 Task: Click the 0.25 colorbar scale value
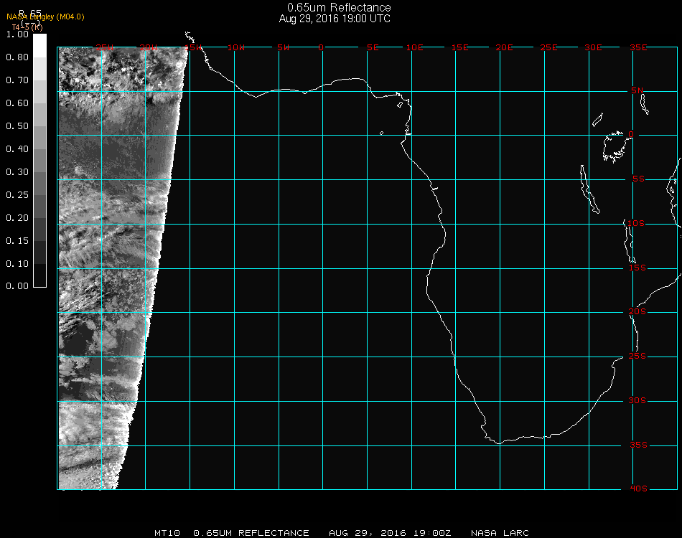pos(17,194)
